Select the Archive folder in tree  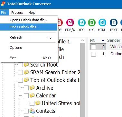(x=45, y=88)
